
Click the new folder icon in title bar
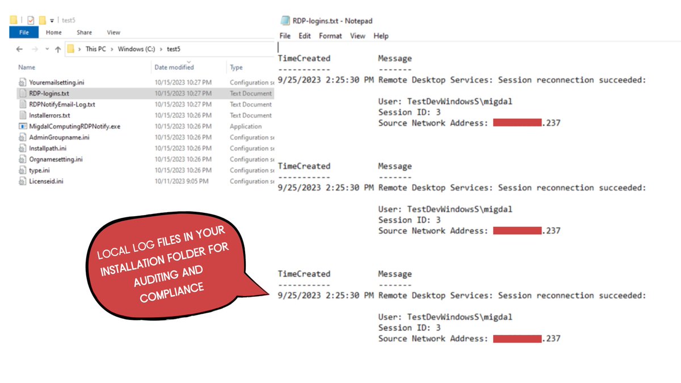pos(43,20)
